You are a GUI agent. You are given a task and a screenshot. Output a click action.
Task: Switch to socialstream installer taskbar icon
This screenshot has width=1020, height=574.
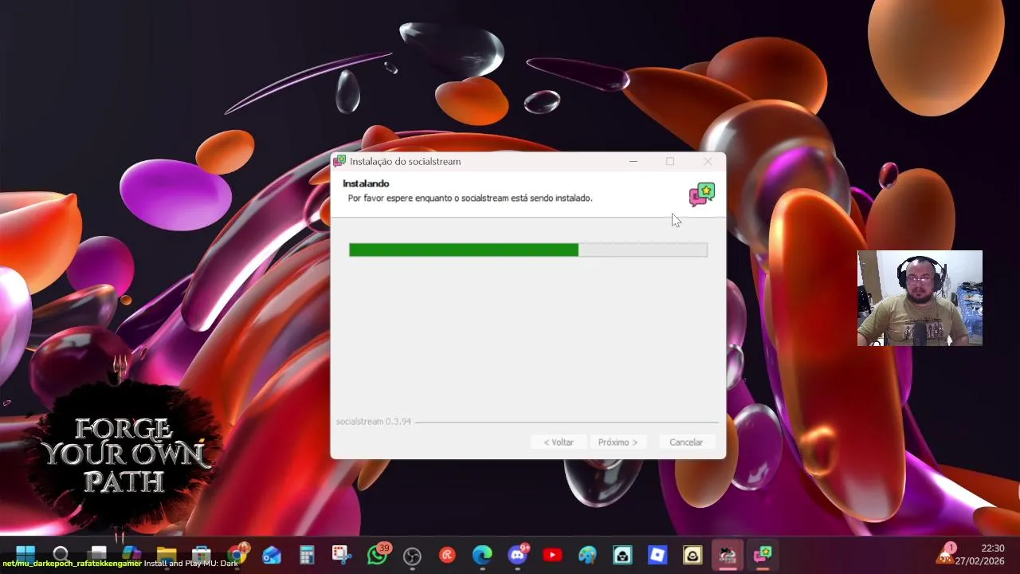coord(763,555)
